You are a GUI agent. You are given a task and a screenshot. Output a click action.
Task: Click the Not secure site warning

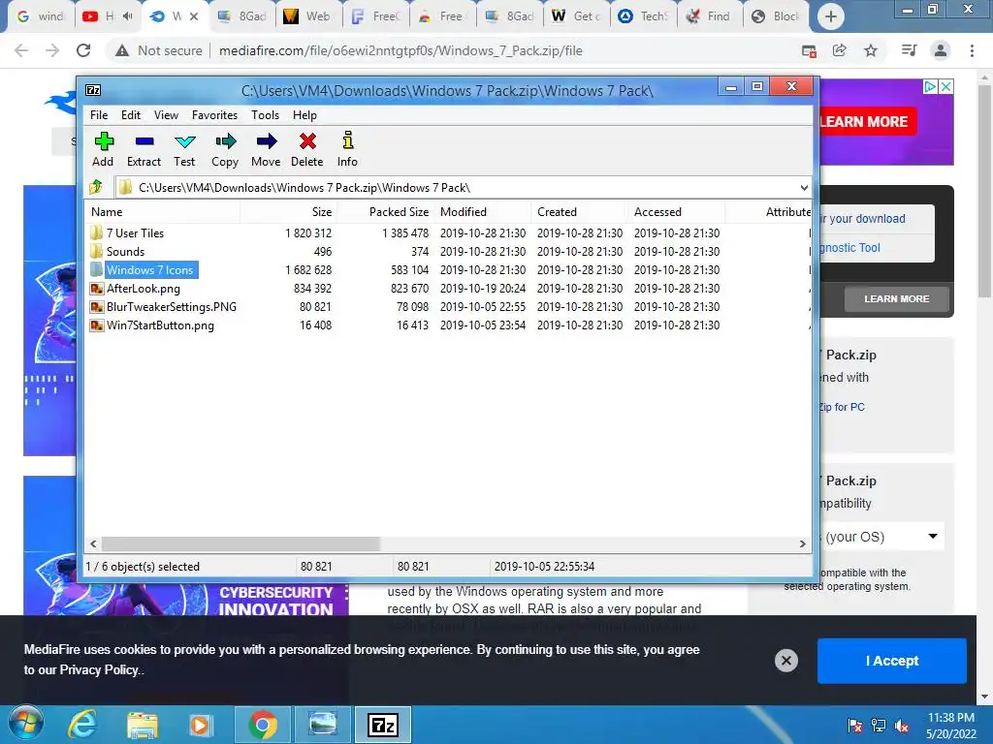click(x=158, y=50)
